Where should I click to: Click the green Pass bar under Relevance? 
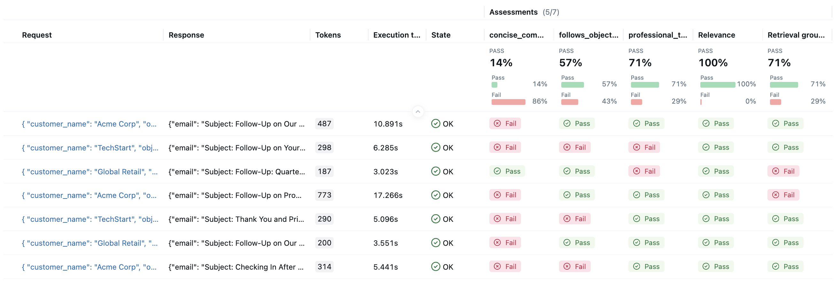[717, 85]
